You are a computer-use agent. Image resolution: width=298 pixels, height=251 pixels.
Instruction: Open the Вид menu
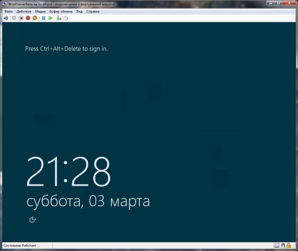79,12
